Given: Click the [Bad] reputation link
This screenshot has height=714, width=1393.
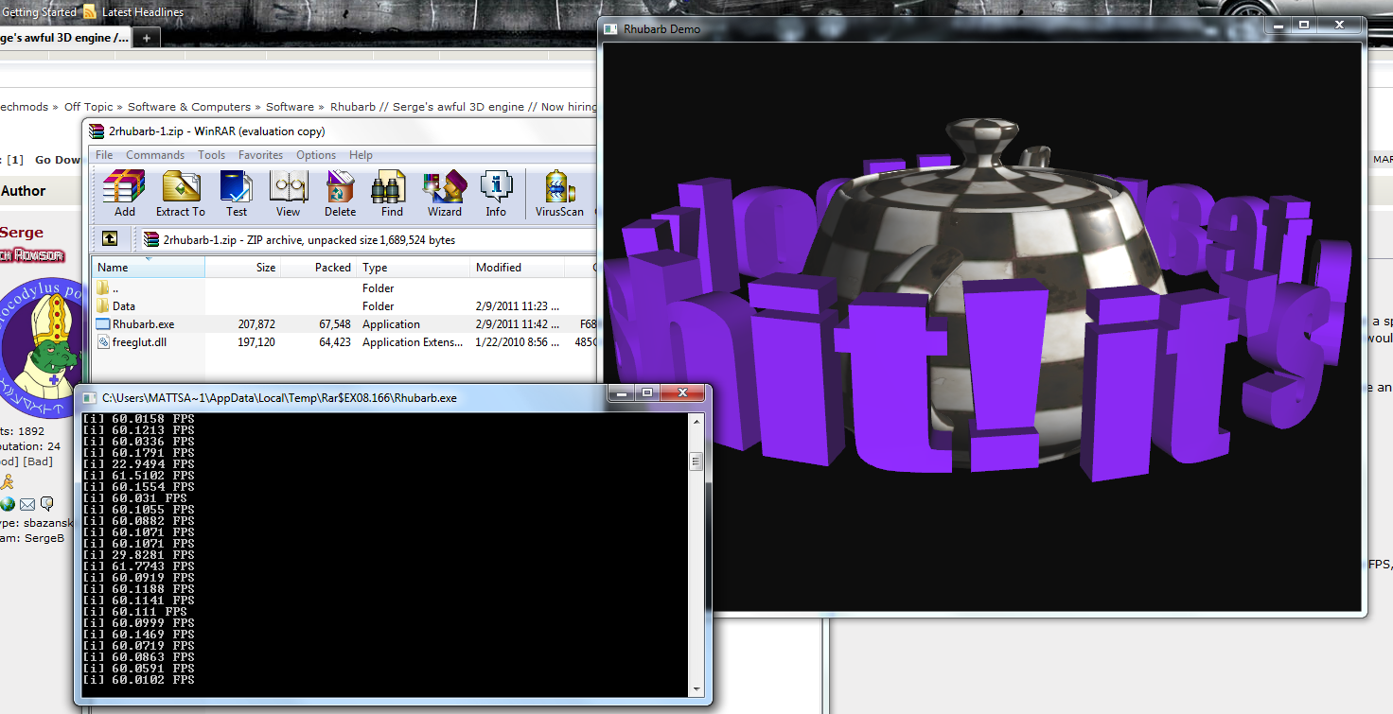Looking at the screenshot, I should 38,461.
